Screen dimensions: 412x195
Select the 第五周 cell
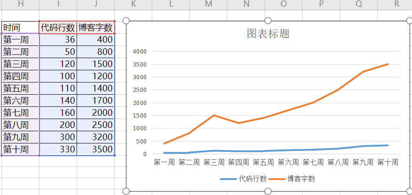(x=20, y=88)
